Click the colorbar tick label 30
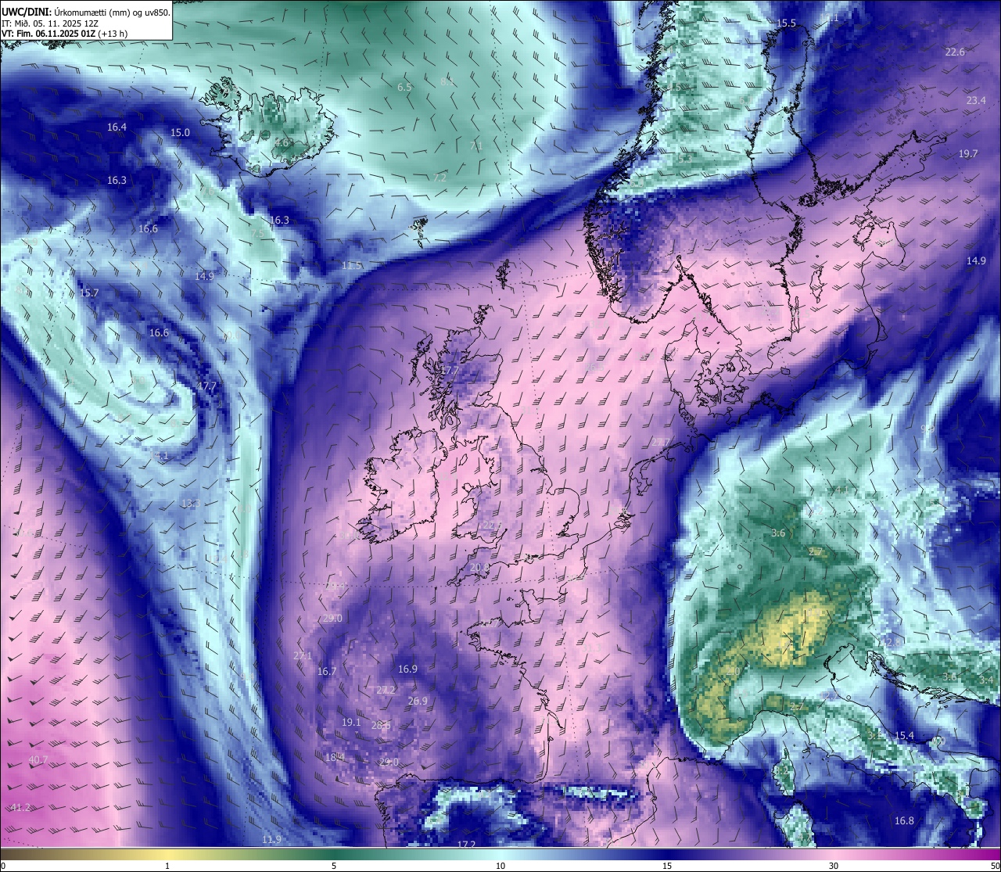Viewport: 1001px width, 872px height. 834,866
